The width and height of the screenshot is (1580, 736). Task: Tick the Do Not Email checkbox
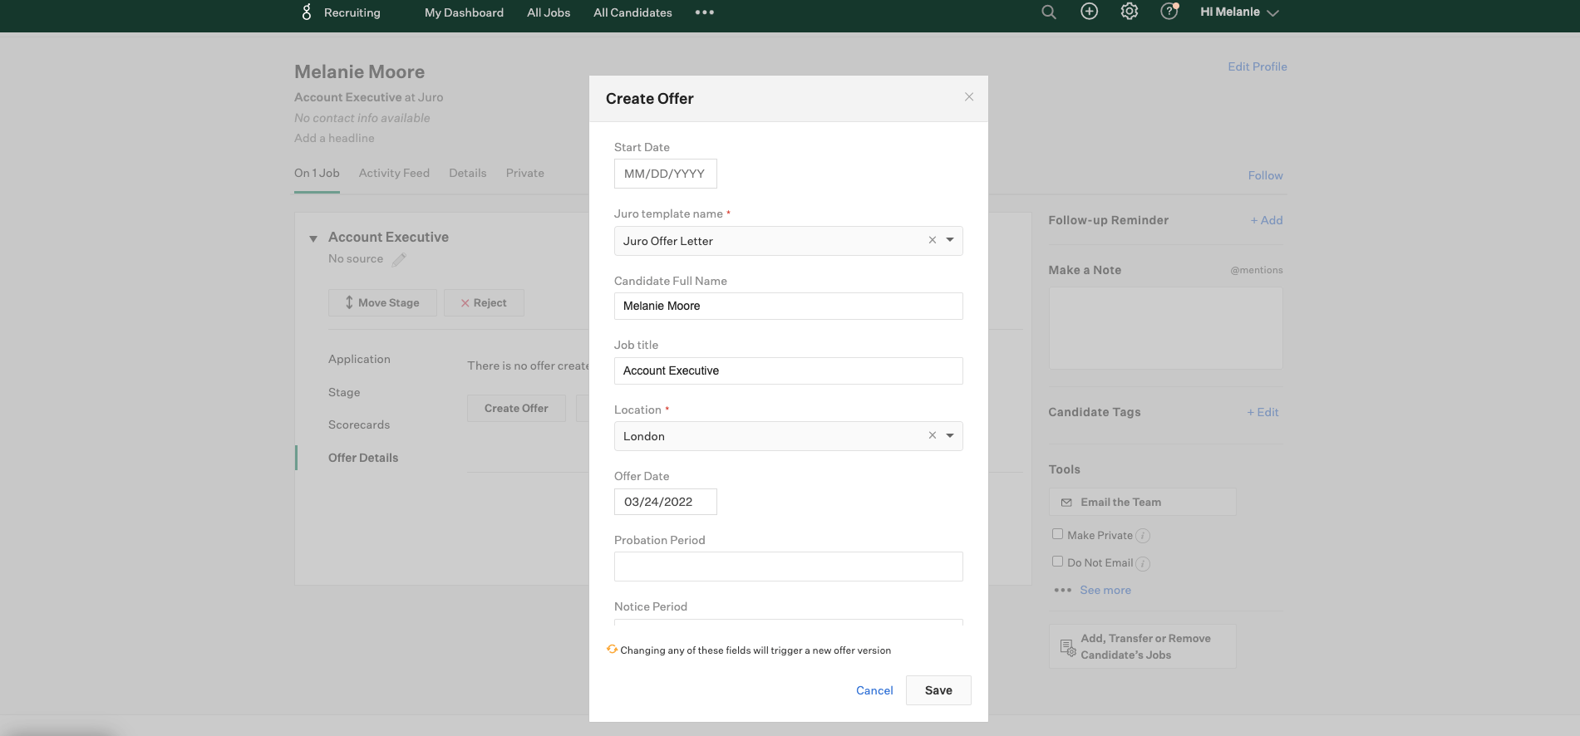[x=1057, y=562]
